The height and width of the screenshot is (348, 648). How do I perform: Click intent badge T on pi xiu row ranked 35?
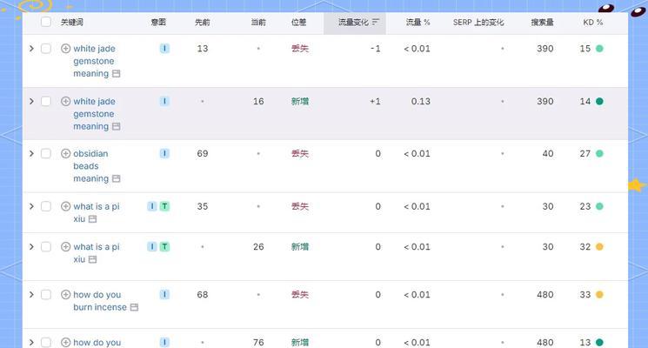click(164, 206)
